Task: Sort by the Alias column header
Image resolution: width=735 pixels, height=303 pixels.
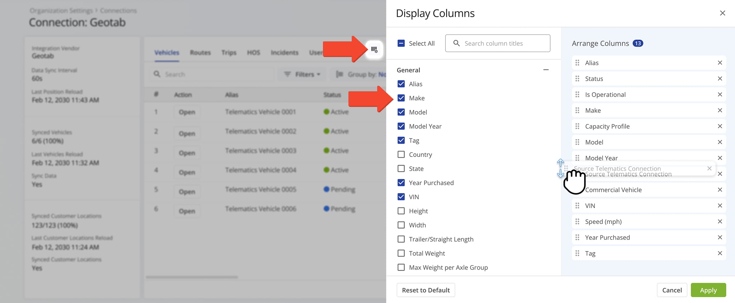Action: [x=232, y=95]
